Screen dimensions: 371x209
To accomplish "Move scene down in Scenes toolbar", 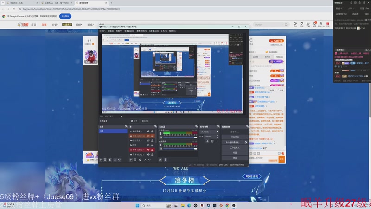I will [119, 160].
